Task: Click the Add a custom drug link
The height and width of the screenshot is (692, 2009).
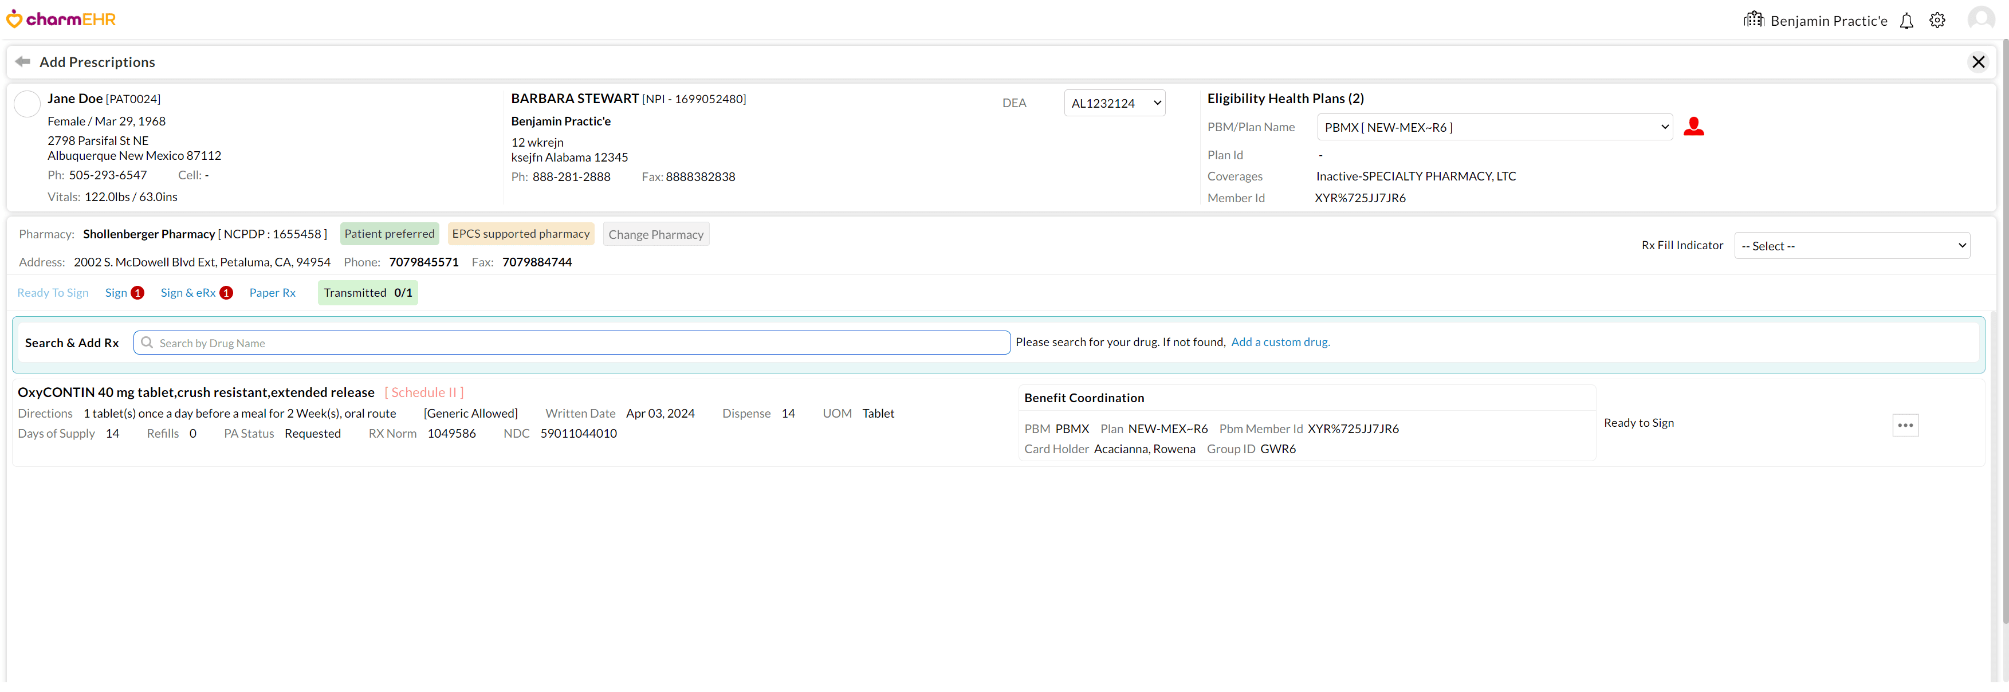Action: [x=1280, y=342]
